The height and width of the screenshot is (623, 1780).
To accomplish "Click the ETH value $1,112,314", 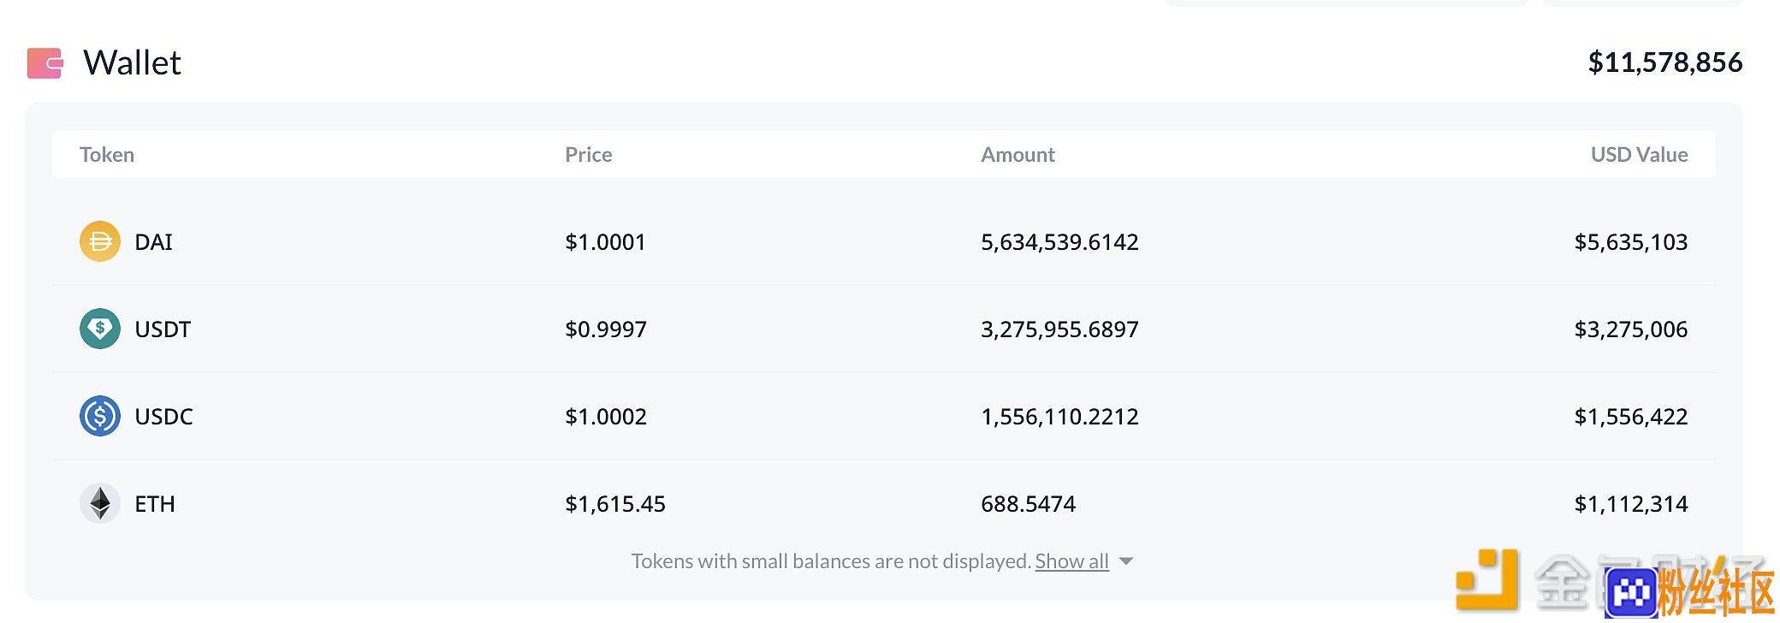I will point(1631,504).
